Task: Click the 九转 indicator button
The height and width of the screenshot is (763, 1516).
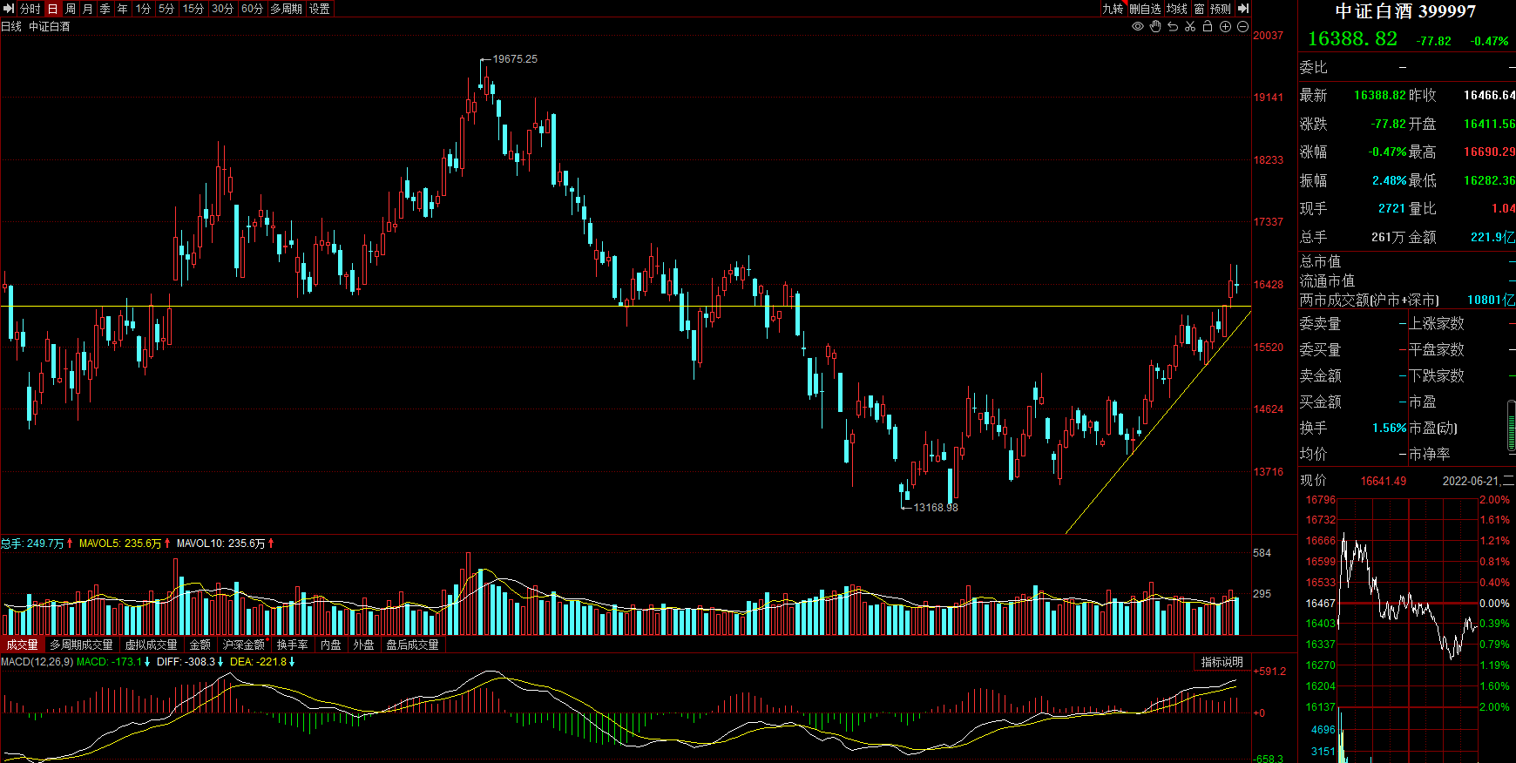Action: click(1113, 9)
